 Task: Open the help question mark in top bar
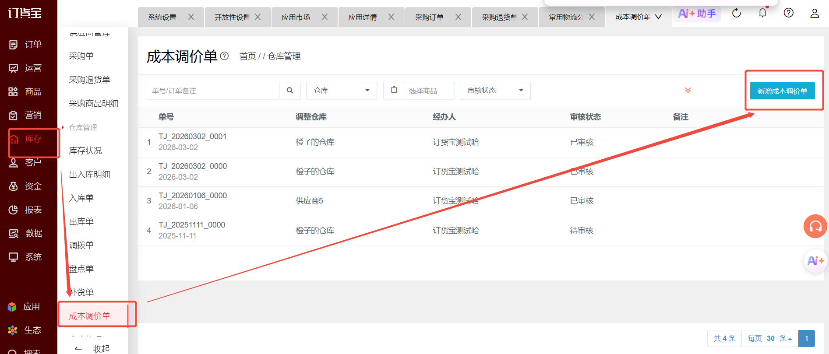[x=789, y=13]
